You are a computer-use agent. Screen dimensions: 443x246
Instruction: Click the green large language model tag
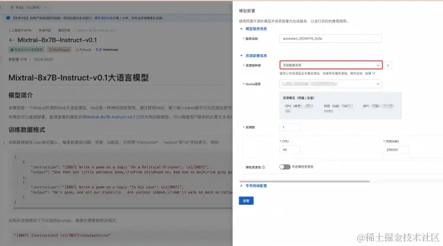coord(26,50)
